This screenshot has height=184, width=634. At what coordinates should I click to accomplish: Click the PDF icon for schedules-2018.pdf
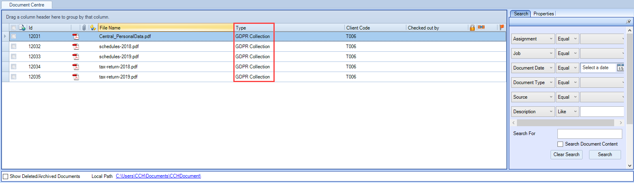[x=75, y=47]
